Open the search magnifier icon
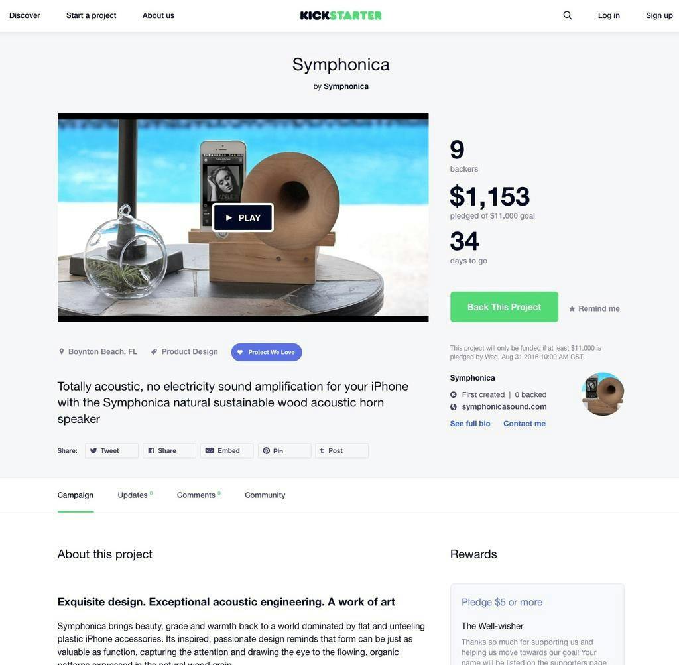Viewport: 679px width, 665px height. pos(568,15)
